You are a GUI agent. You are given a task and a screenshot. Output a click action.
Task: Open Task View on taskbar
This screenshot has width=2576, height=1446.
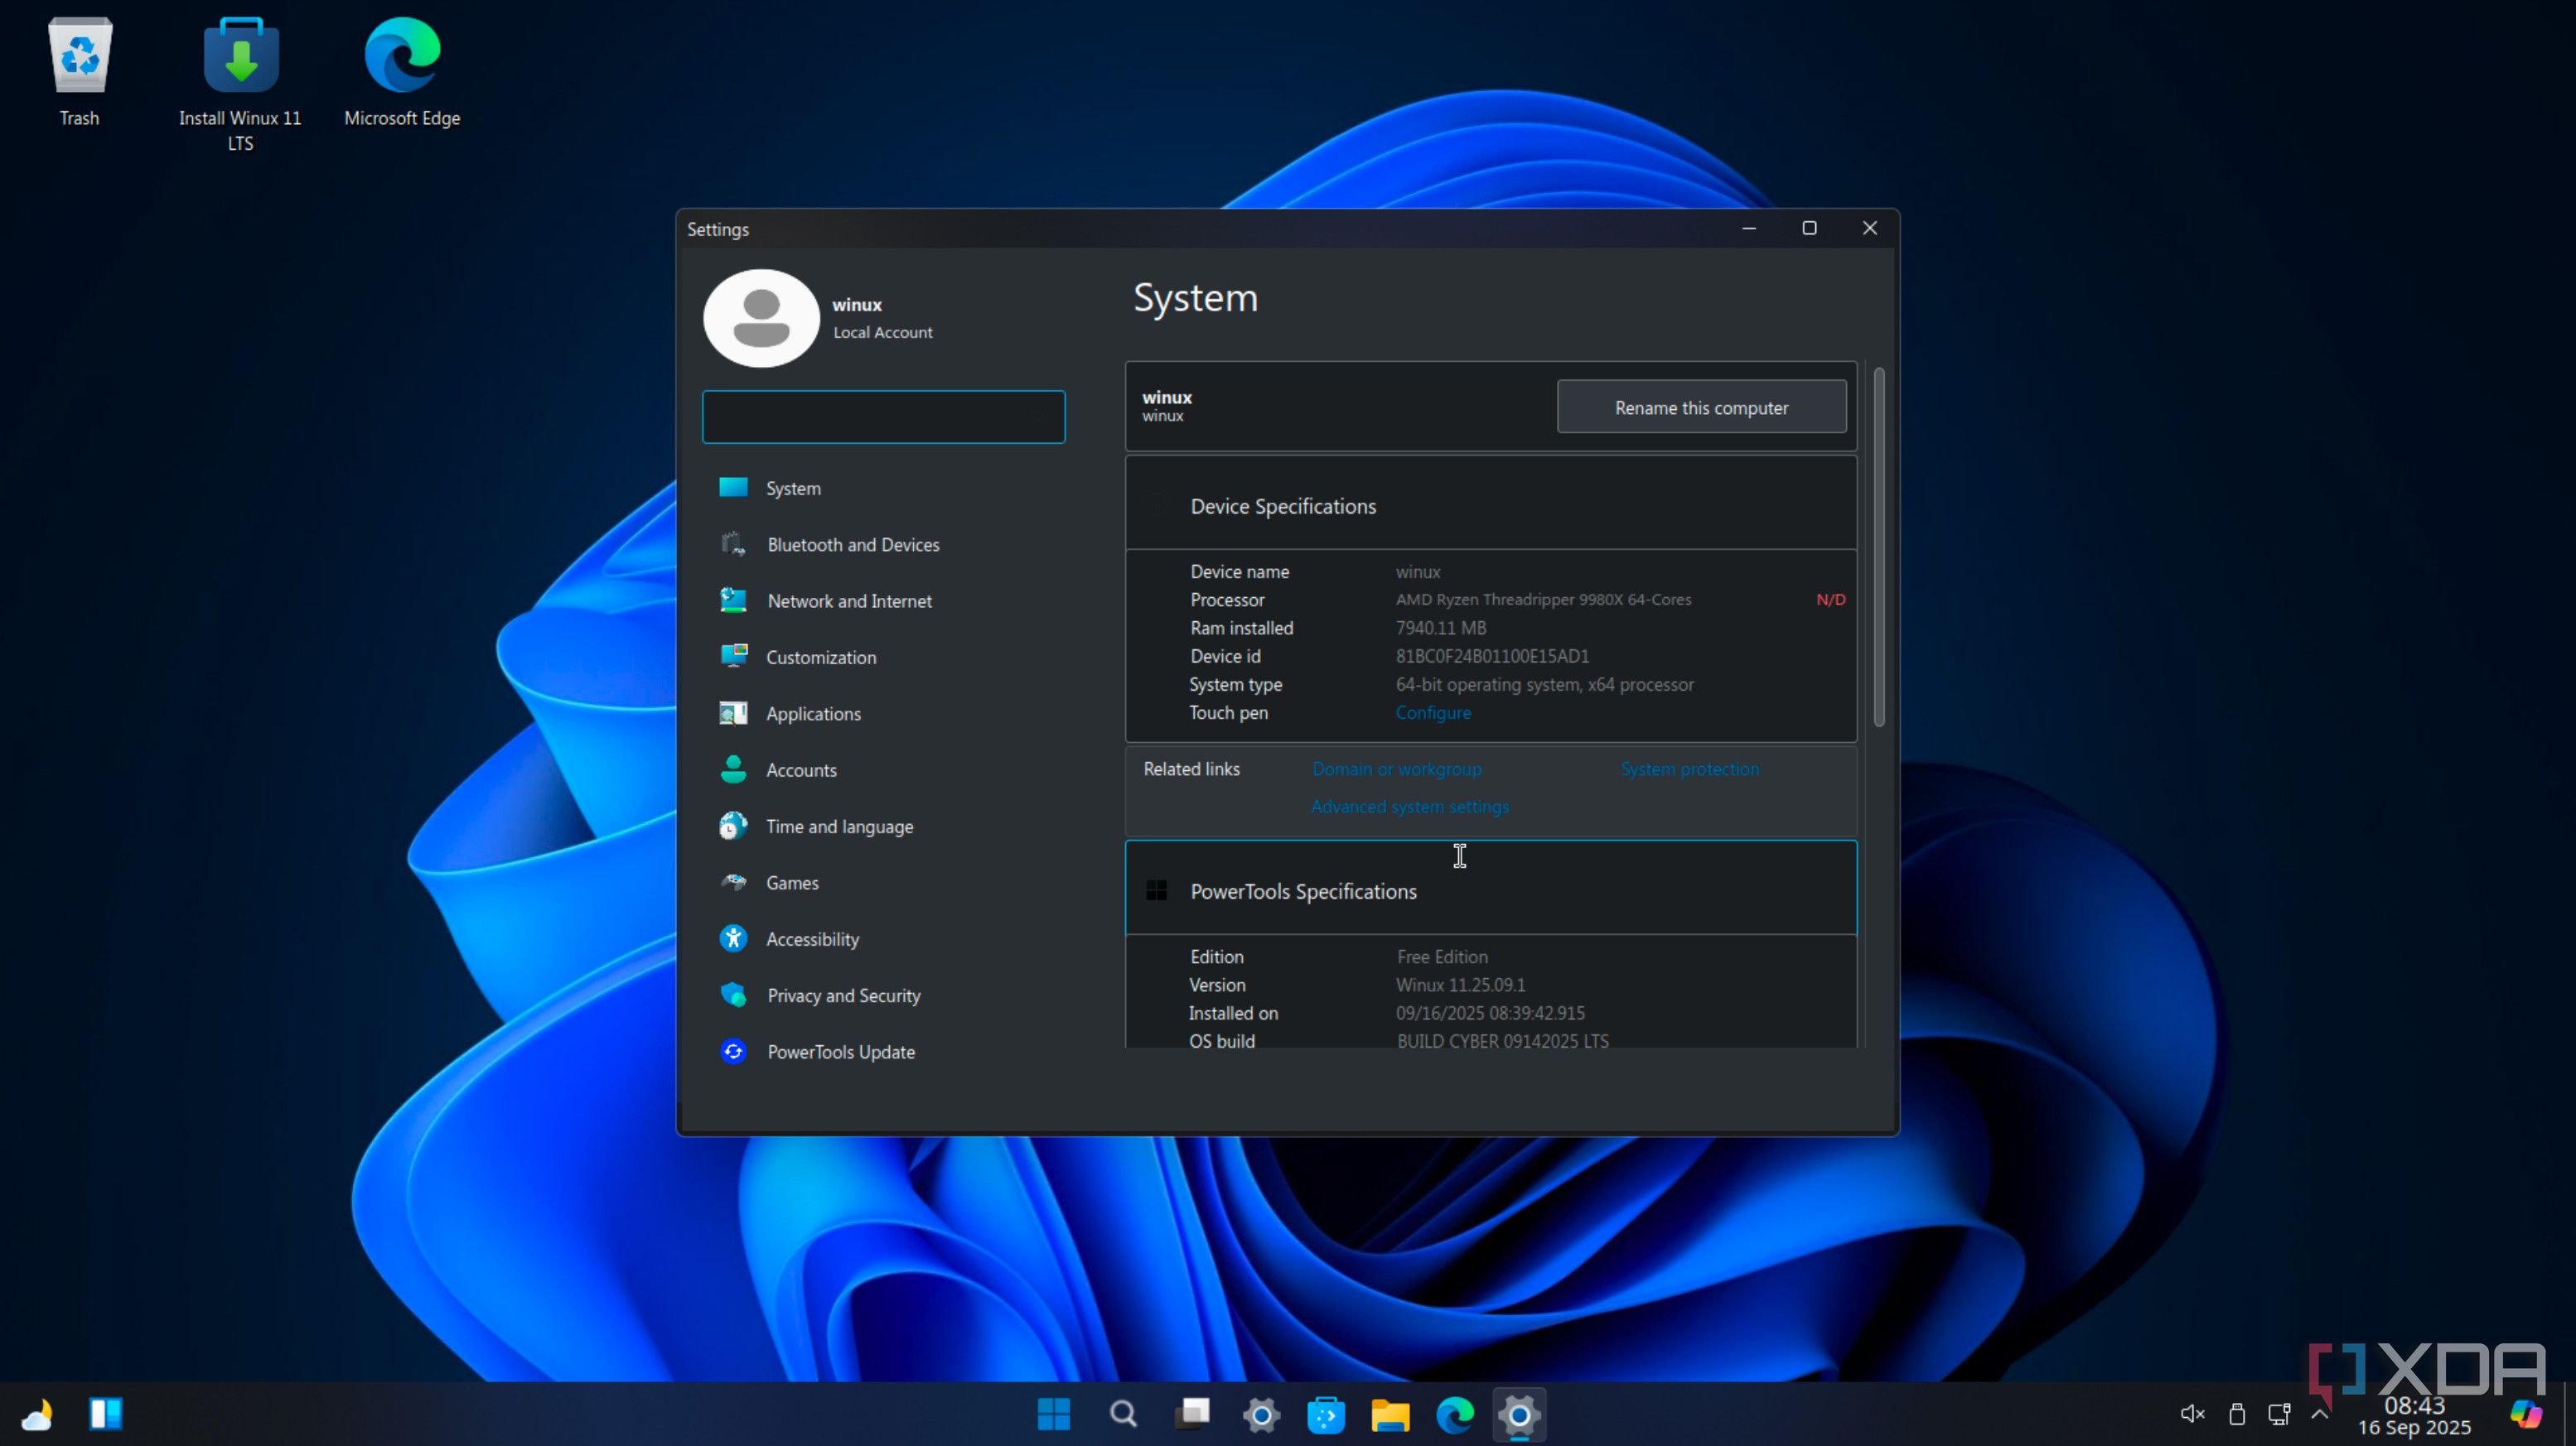pos(1192,1414)
